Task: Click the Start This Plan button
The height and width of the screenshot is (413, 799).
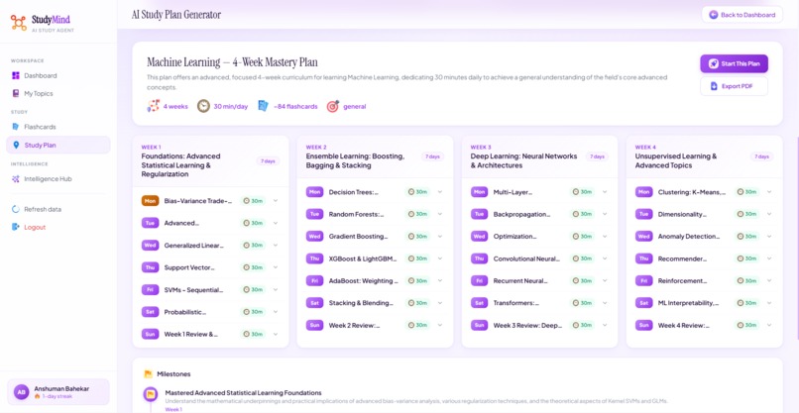Action: pyautogui.click(x=734, y=63)
